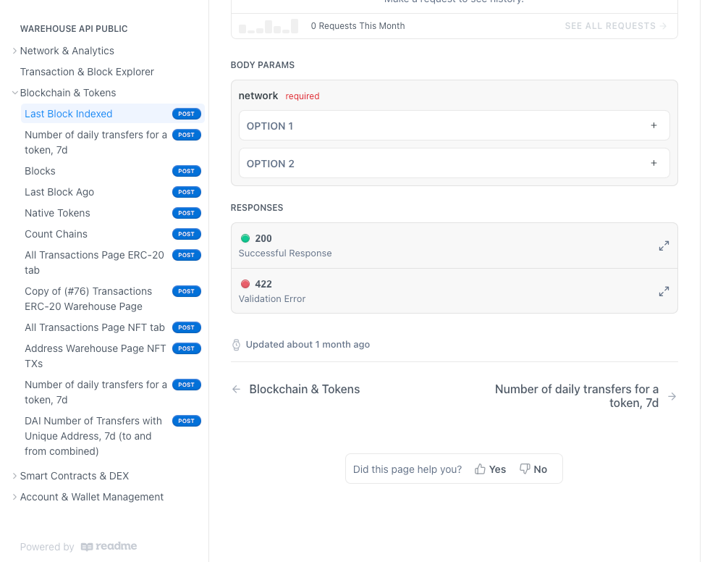Viewport: 710px width, 562px height.
Task: Open Last Block Indexed sidebar item
Action: [x=69, y=114]
